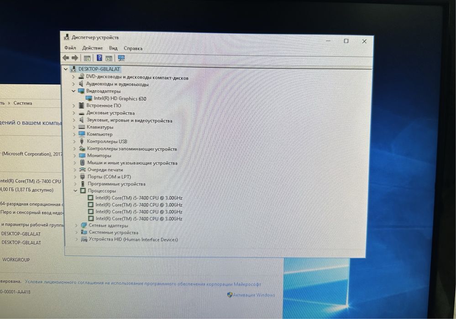Select the Очереди печати row text
The image size is (456, 319).
(105, 170)
